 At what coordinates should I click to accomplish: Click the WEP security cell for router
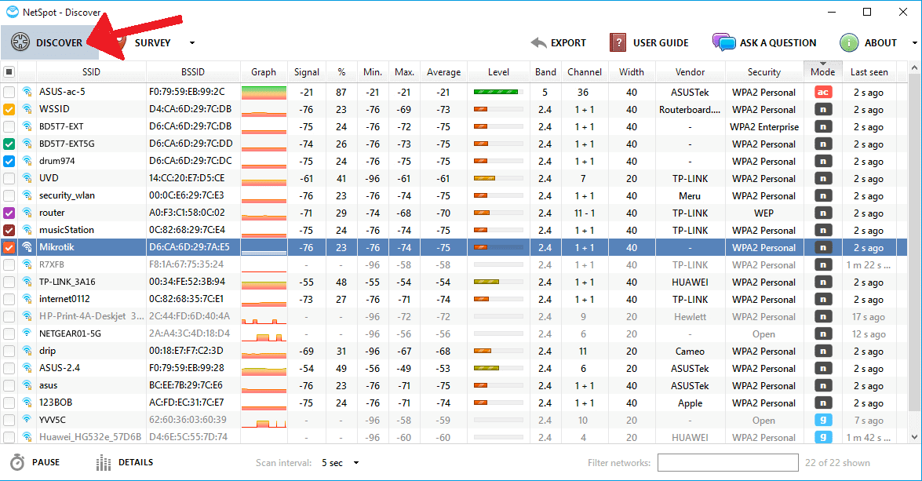click(763, 213)
